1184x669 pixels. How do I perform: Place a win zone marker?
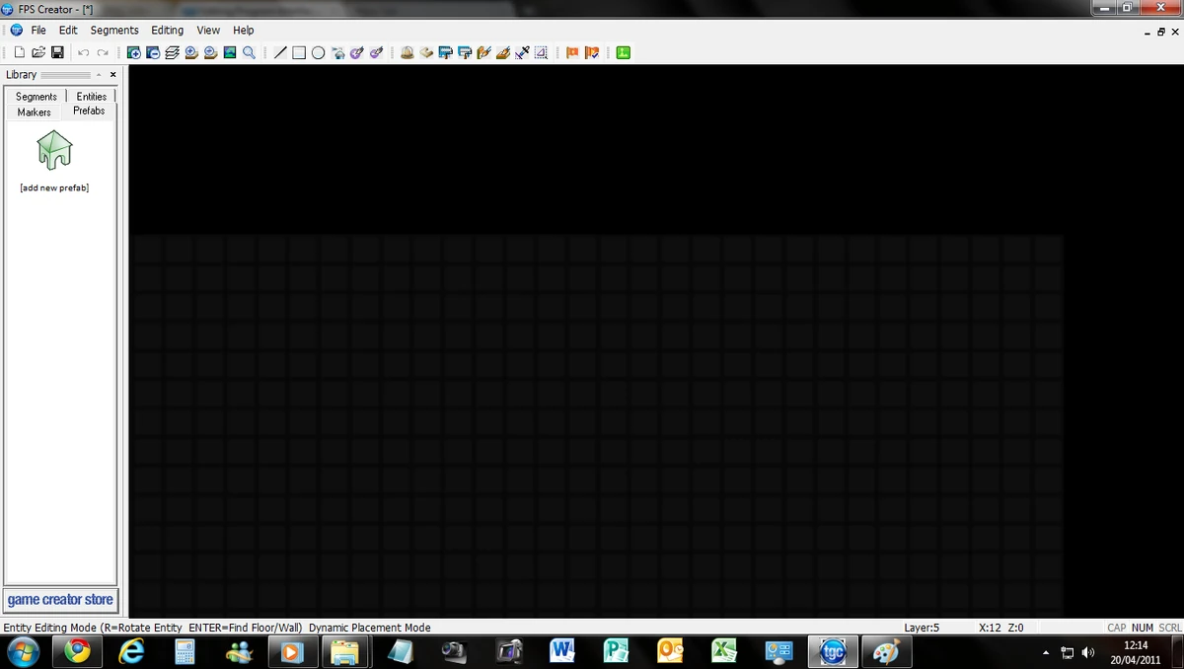(593, 52)
